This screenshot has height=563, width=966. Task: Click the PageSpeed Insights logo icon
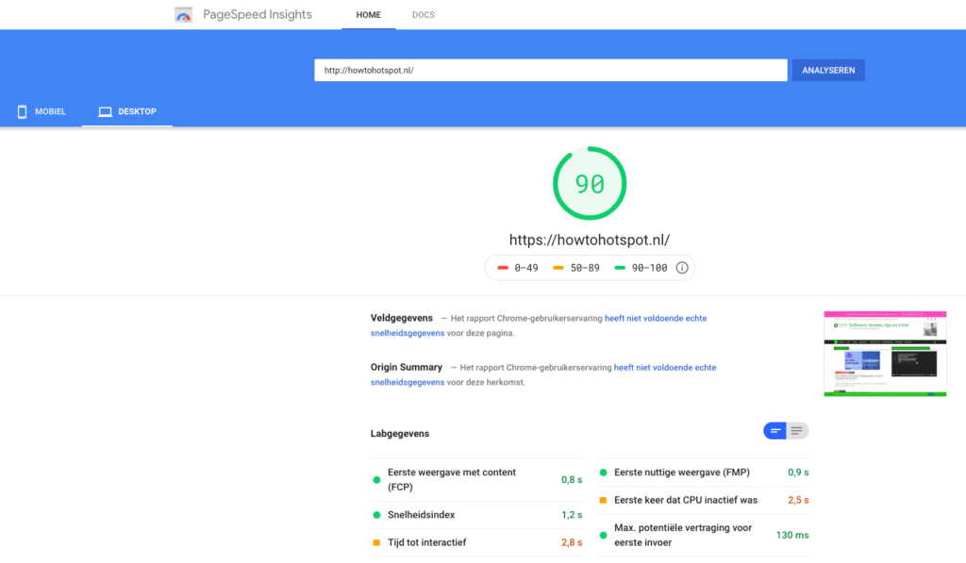pyautogui.click(x=184, y=15)
